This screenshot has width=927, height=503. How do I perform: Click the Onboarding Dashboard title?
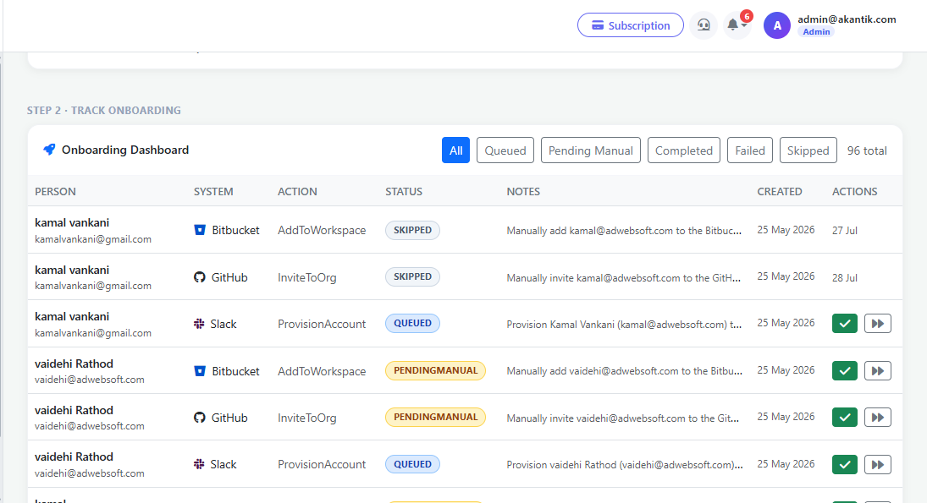tap(125, 150)
